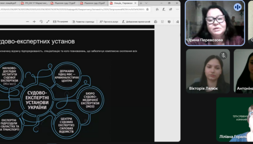
Task: Click the fullscreen expand arrows icon
Action: (x=48, y=22)
